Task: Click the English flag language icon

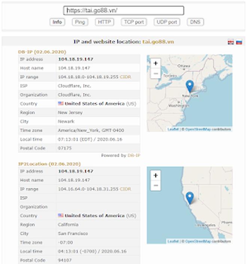Action: [231, 42]
